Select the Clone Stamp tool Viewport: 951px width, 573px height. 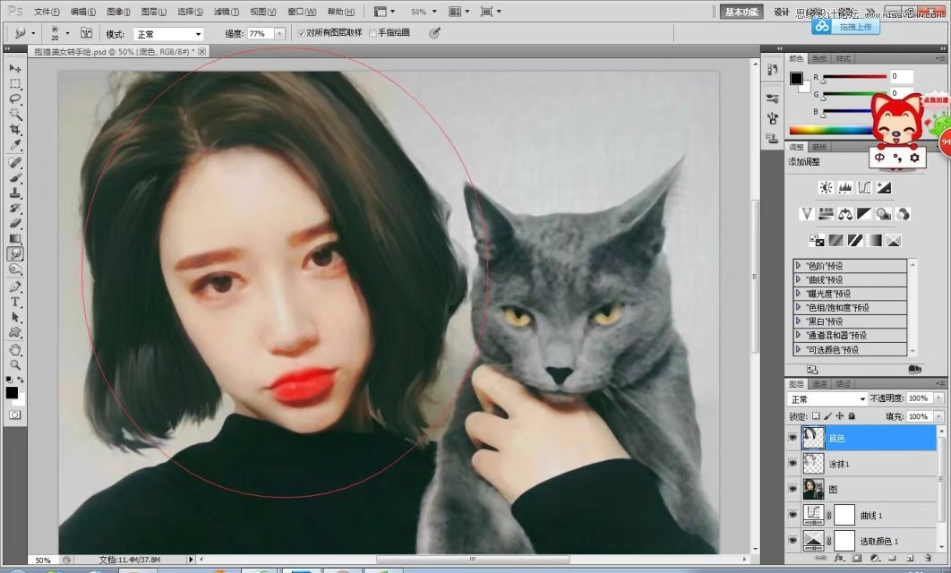point(15,192)
